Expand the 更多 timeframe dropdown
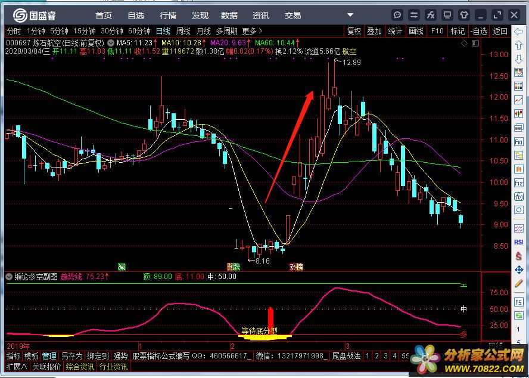Viewport: 529px width, 378px height. click(x=252, y=31)
